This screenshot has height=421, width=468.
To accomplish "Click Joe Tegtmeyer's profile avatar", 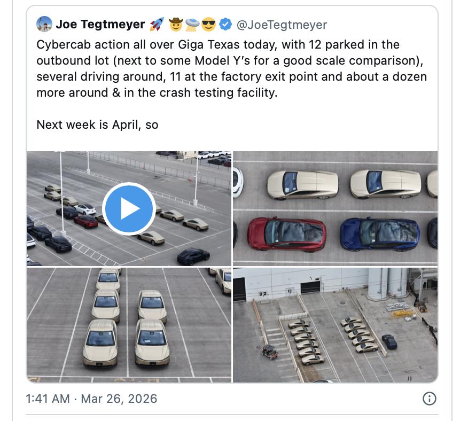I will (44, 24).
